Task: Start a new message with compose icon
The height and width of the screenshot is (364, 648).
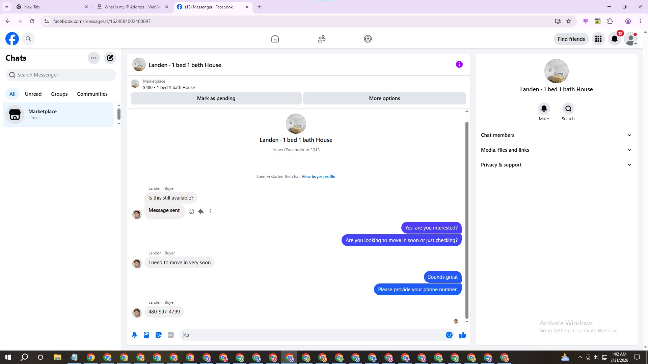Action: 110,58
